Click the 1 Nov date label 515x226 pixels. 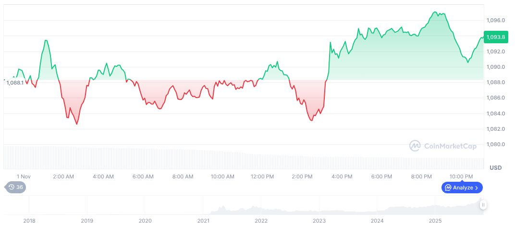[x=24, y=176]
